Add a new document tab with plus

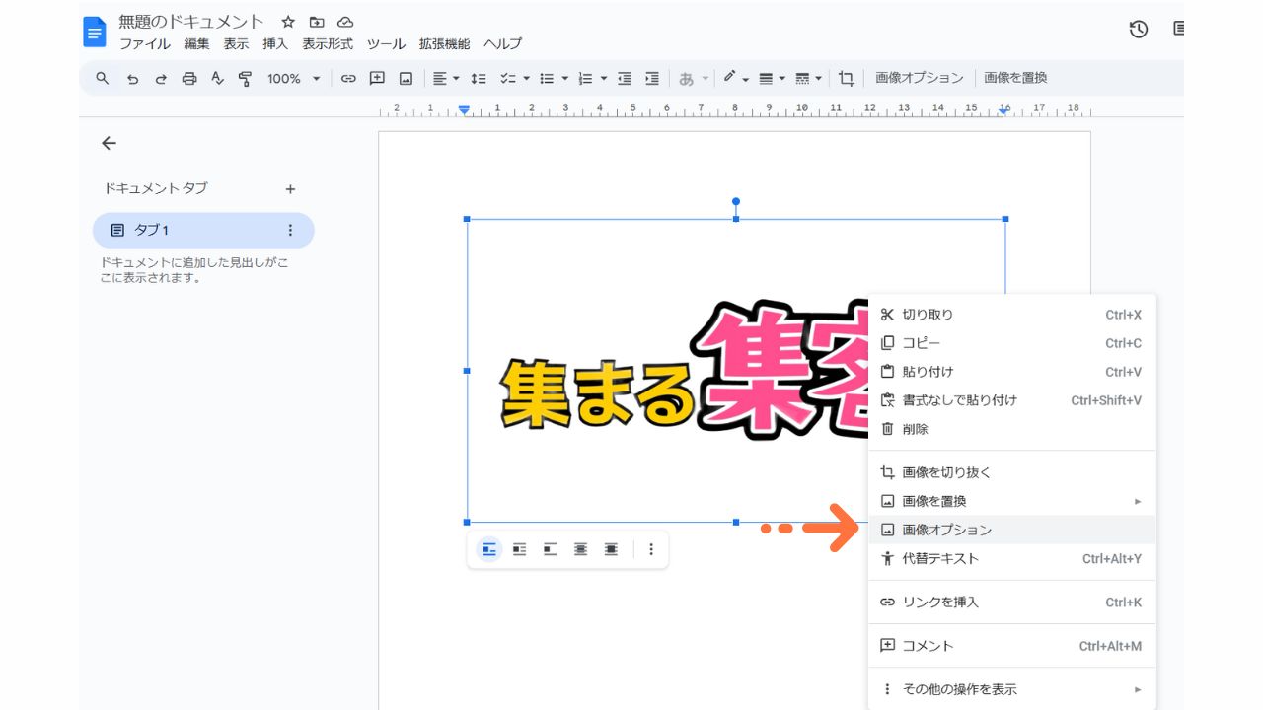click(290, 189)
